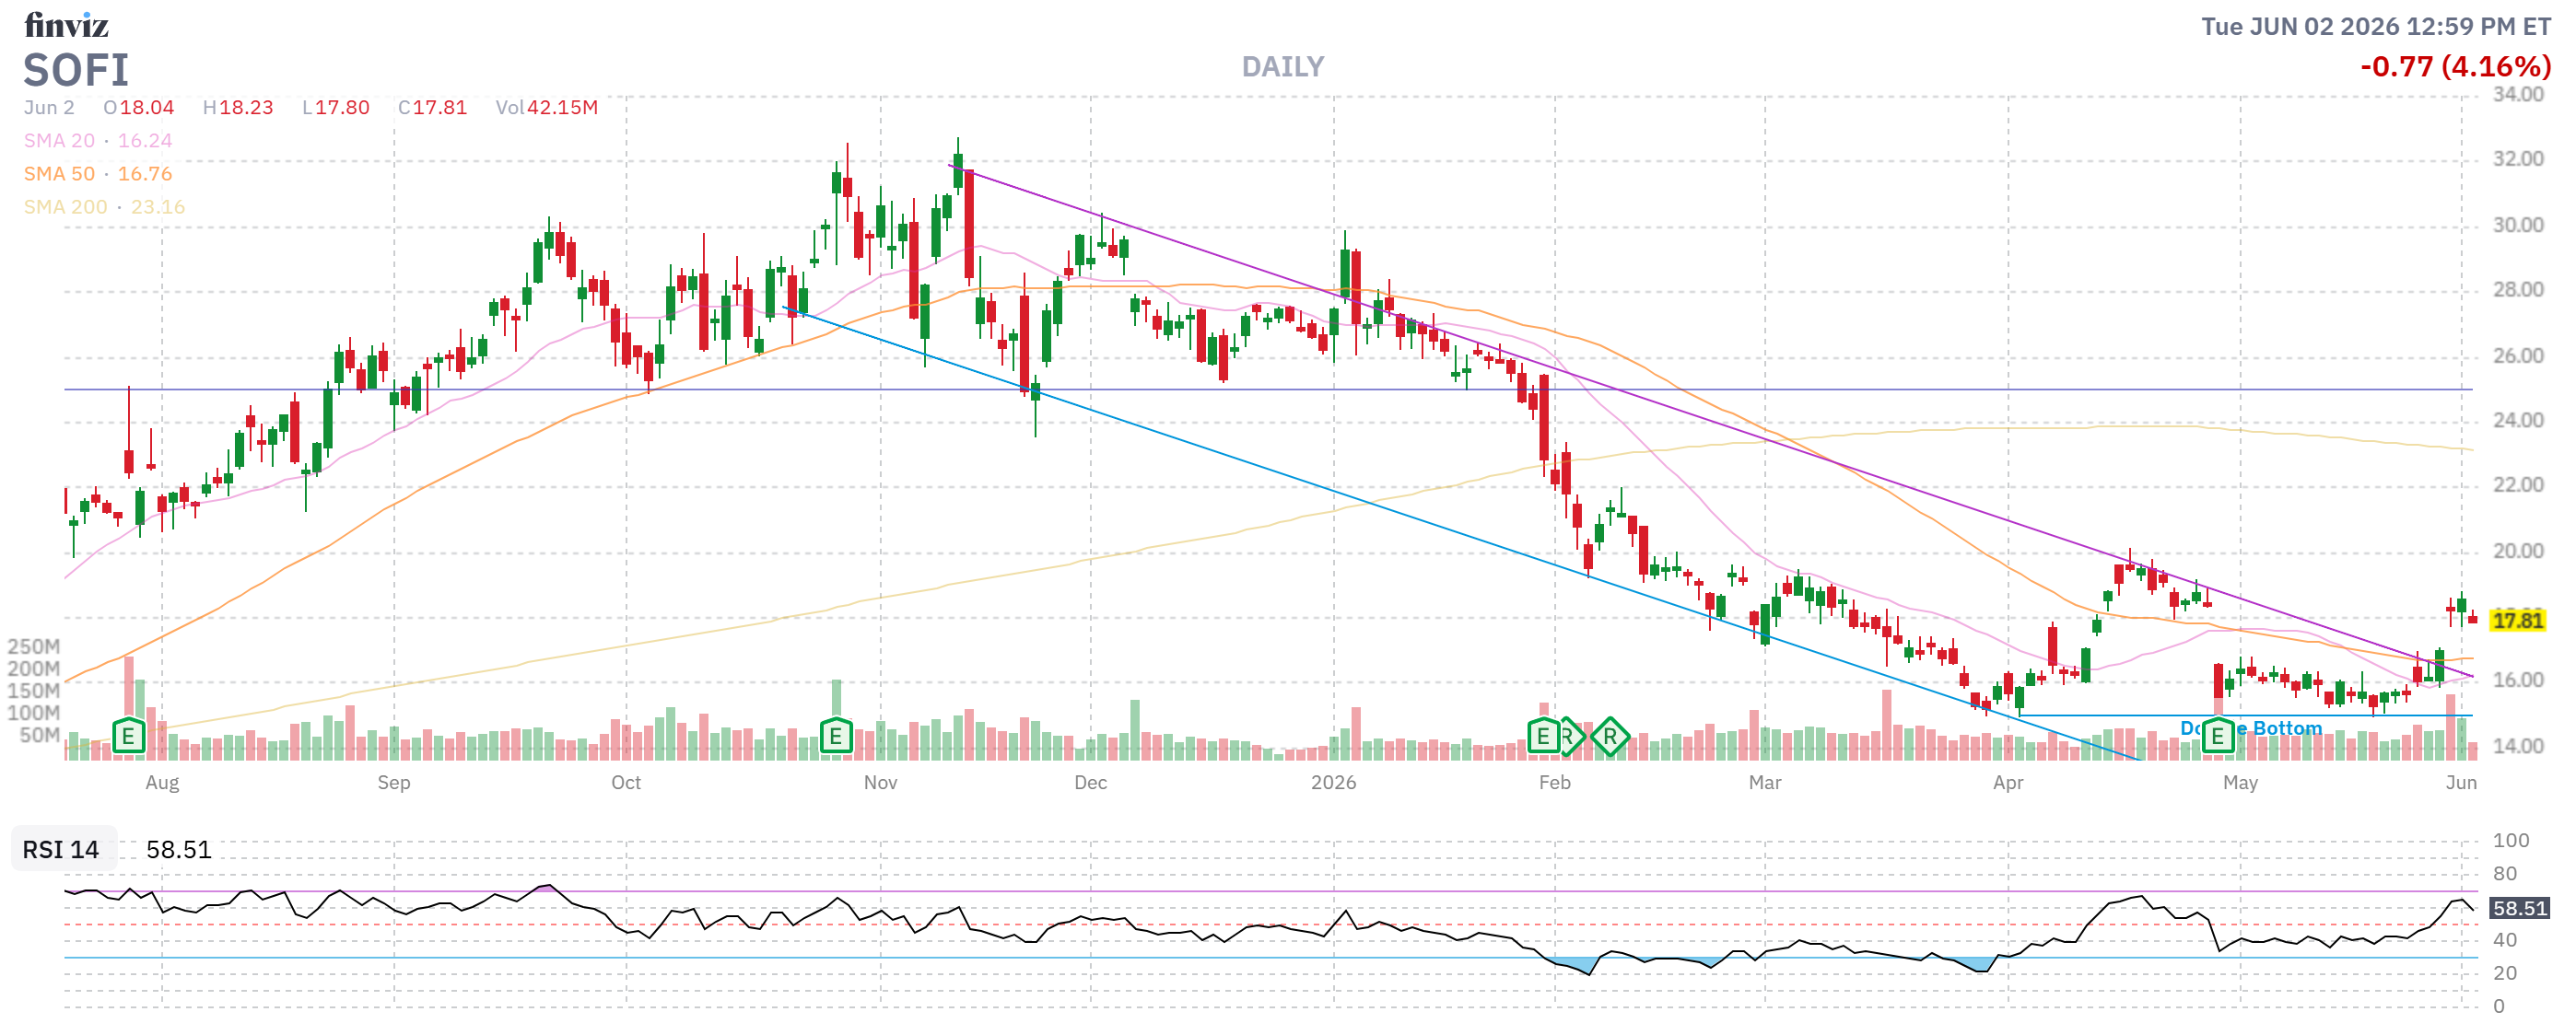Select the Jun 2 date label
The height and width of the screenshot is (1035, 2576).
tap(49, 108)
